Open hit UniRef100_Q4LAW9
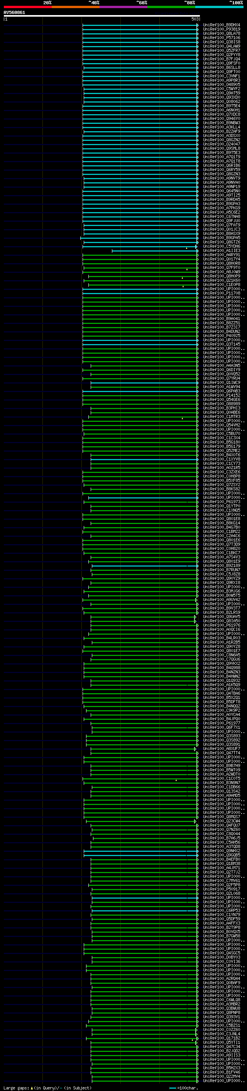 click(x=222, y=46)
